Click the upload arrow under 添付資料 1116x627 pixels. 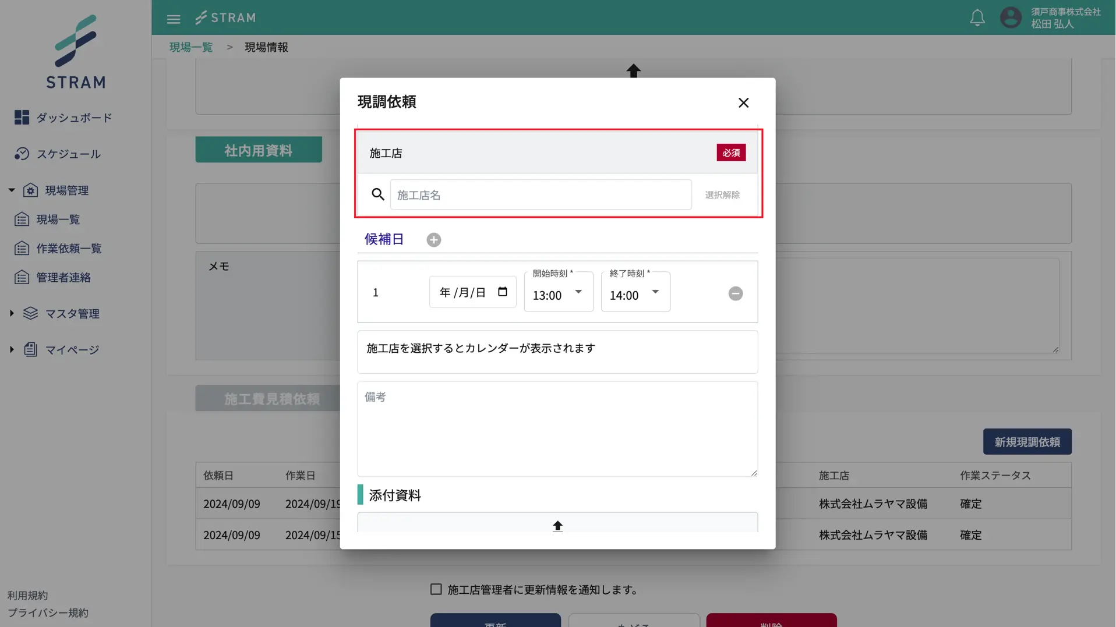[557, 526]
